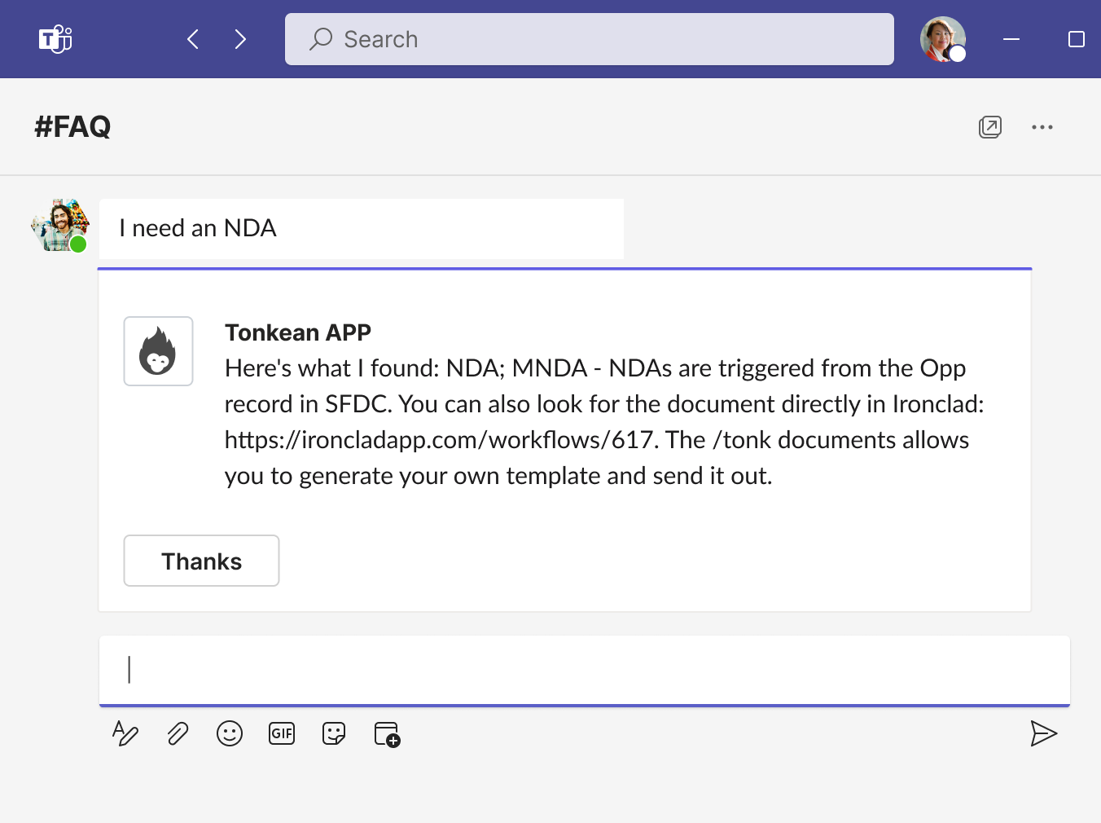Go back using the left arrow
1101x823 pixels.
(193, 39)
